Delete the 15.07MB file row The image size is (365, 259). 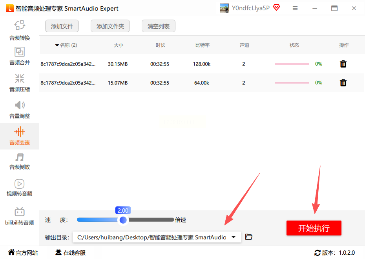click(x=343, y=83)
